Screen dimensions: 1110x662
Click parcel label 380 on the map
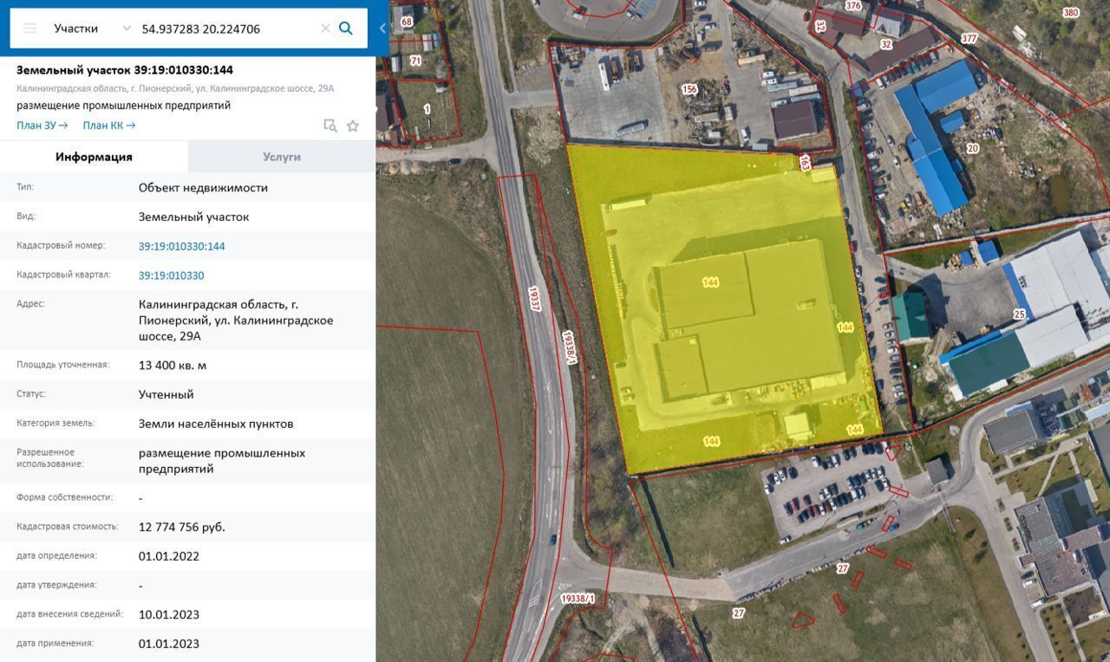point(1071,12)
